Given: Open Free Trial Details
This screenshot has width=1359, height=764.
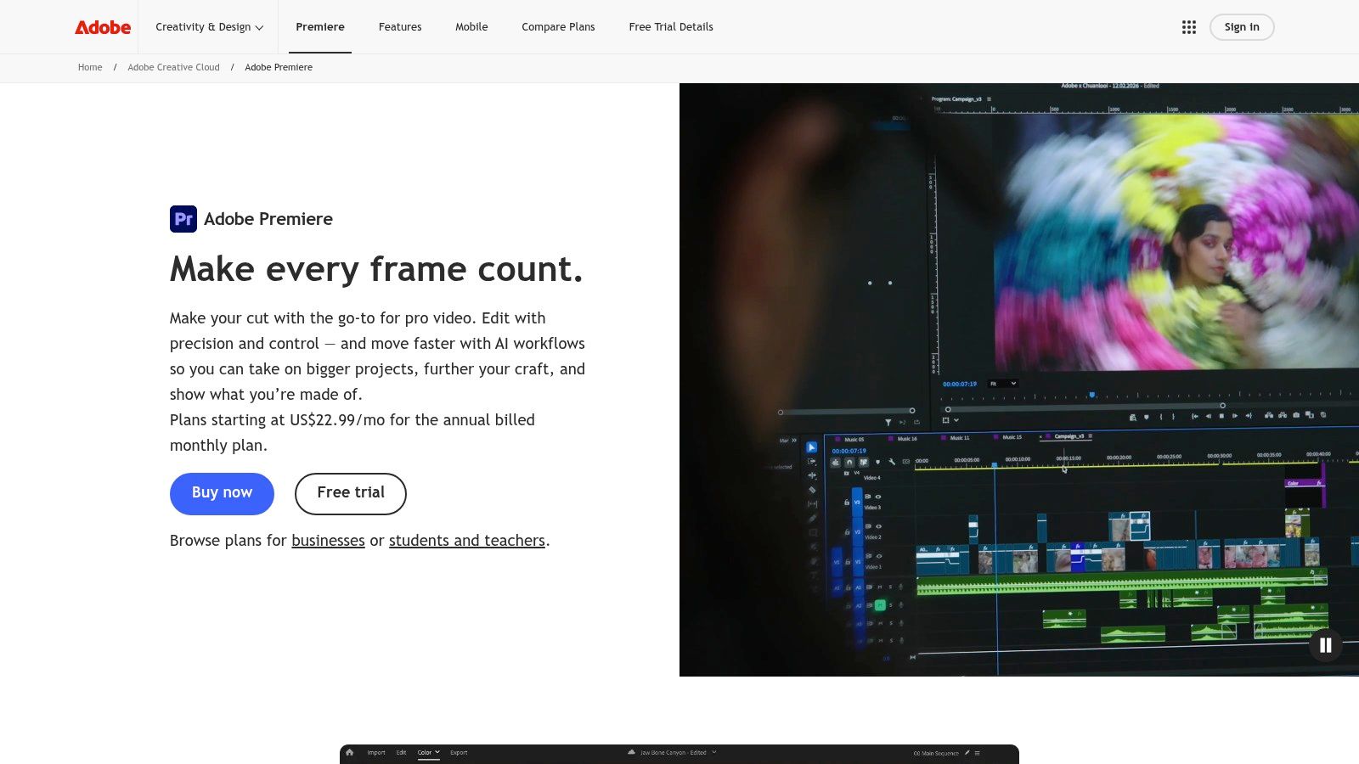Looking at the screenshot, I should (x=671, y=27).
